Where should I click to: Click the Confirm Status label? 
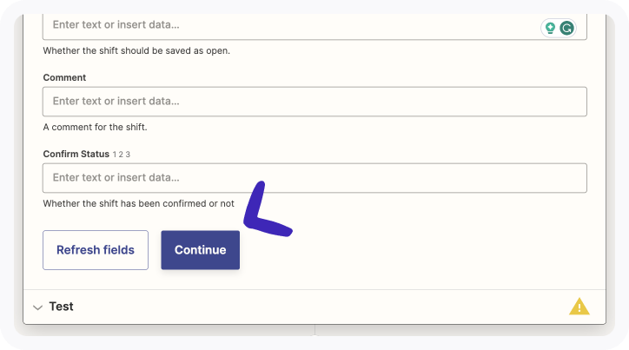pyautogui.click(x=76, y=154)
